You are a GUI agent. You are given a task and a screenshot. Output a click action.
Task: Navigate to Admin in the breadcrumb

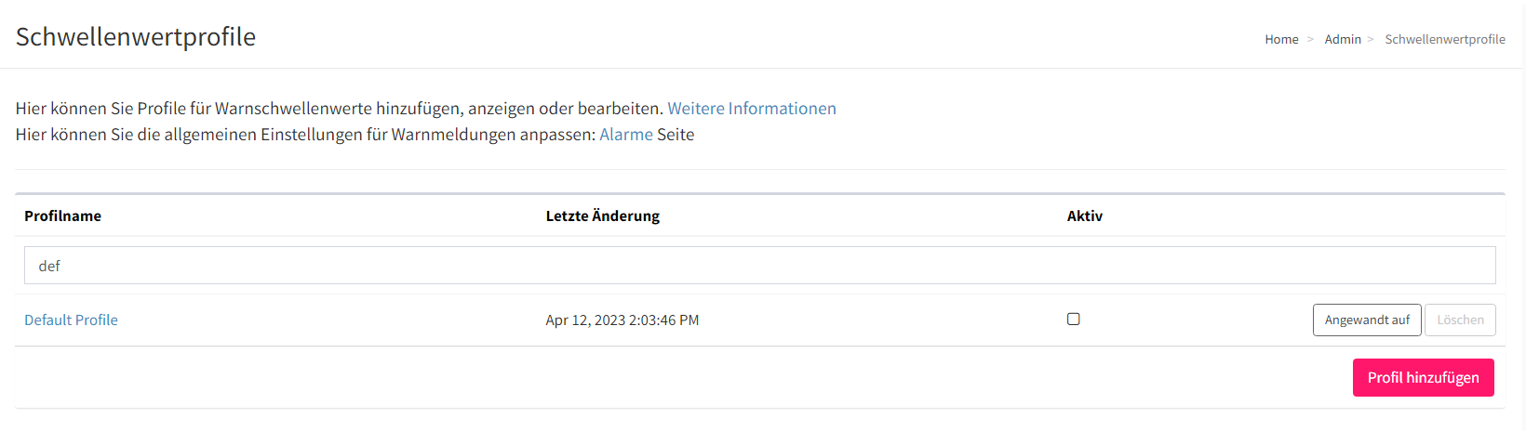pos(1343,39)
